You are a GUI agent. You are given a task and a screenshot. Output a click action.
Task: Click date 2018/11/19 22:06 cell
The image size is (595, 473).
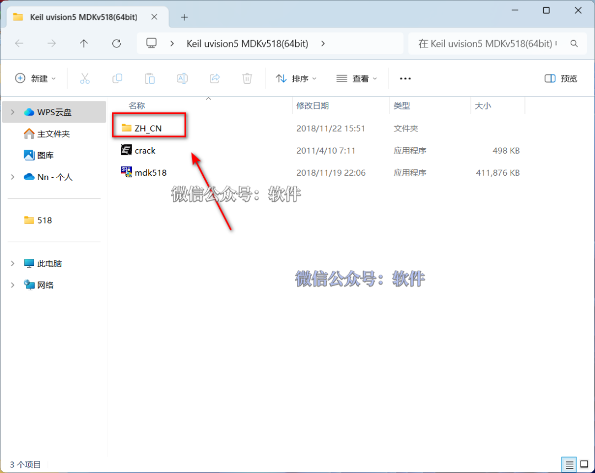click(x=331, y=172)
